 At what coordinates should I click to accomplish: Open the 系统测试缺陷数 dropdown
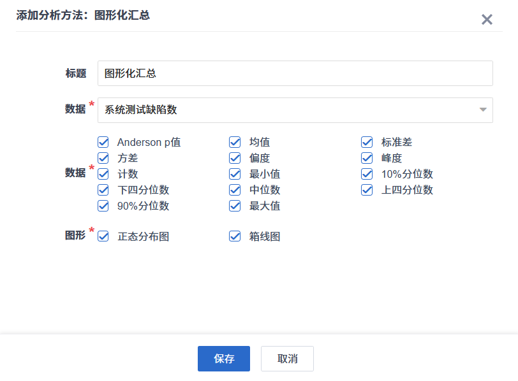(x=287, y=110)
